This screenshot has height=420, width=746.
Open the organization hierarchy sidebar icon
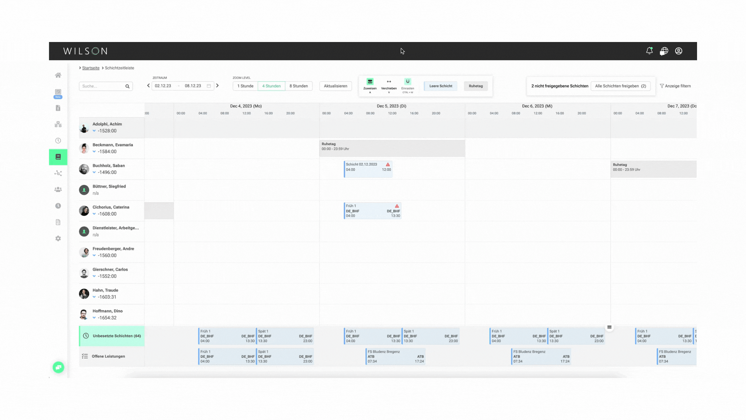58,124
